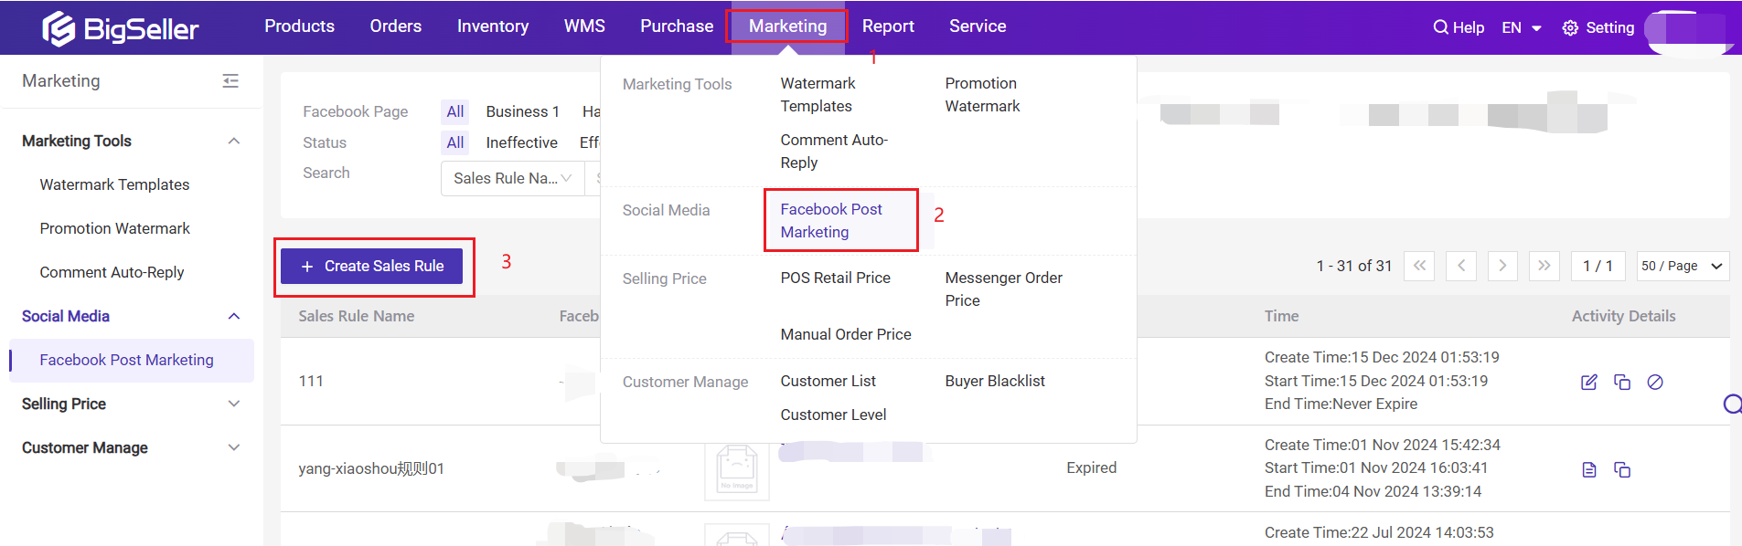Click the Sales Rule Name column header
The height and width of the screenshot is (546, 1742).
(x=356, y=316)
